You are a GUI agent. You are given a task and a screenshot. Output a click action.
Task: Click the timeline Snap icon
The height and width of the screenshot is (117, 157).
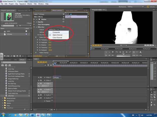(x=45, y=65)
